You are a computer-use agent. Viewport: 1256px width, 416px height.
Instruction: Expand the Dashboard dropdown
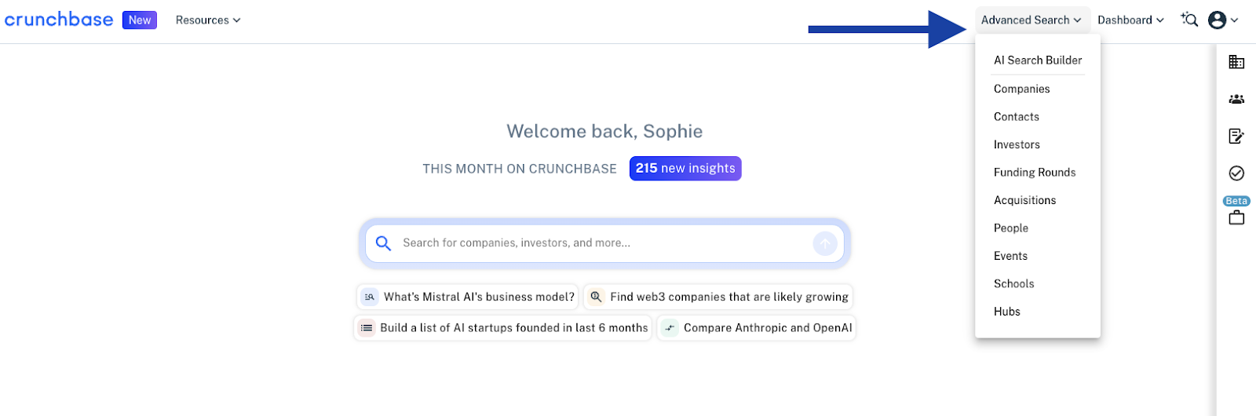(1130, 20)
